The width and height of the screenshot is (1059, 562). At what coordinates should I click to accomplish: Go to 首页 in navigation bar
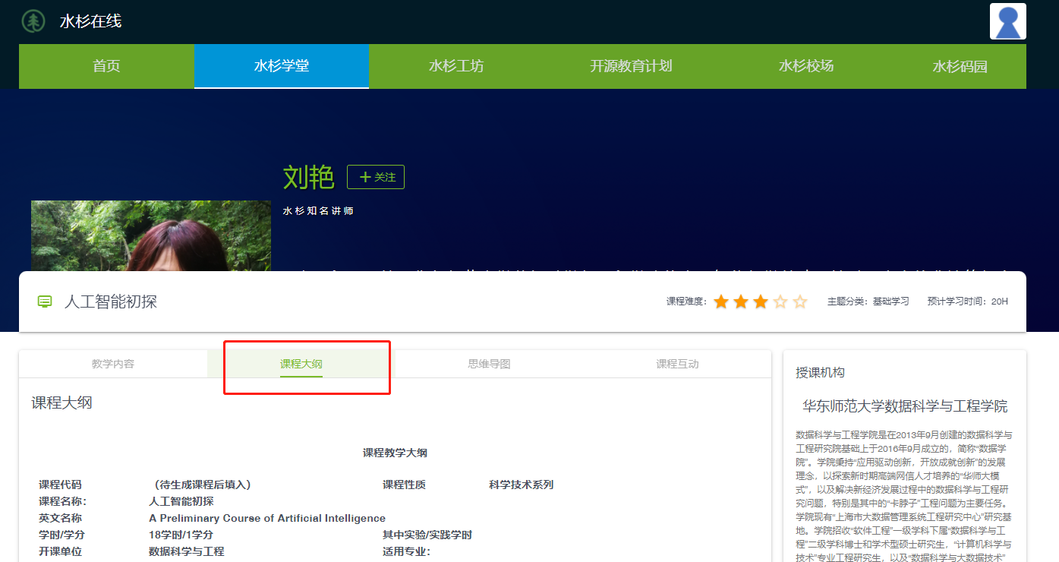click(106, 66)
